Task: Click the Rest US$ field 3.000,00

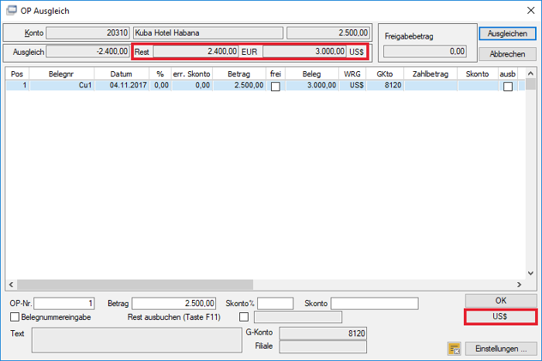Action: (x=304, y=52)
